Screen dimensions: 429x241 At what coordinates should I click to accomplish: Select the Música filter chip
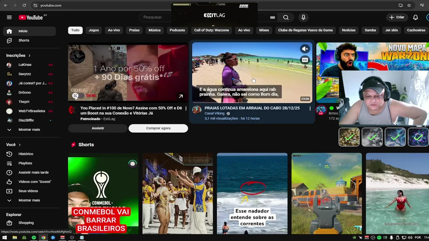155,30
